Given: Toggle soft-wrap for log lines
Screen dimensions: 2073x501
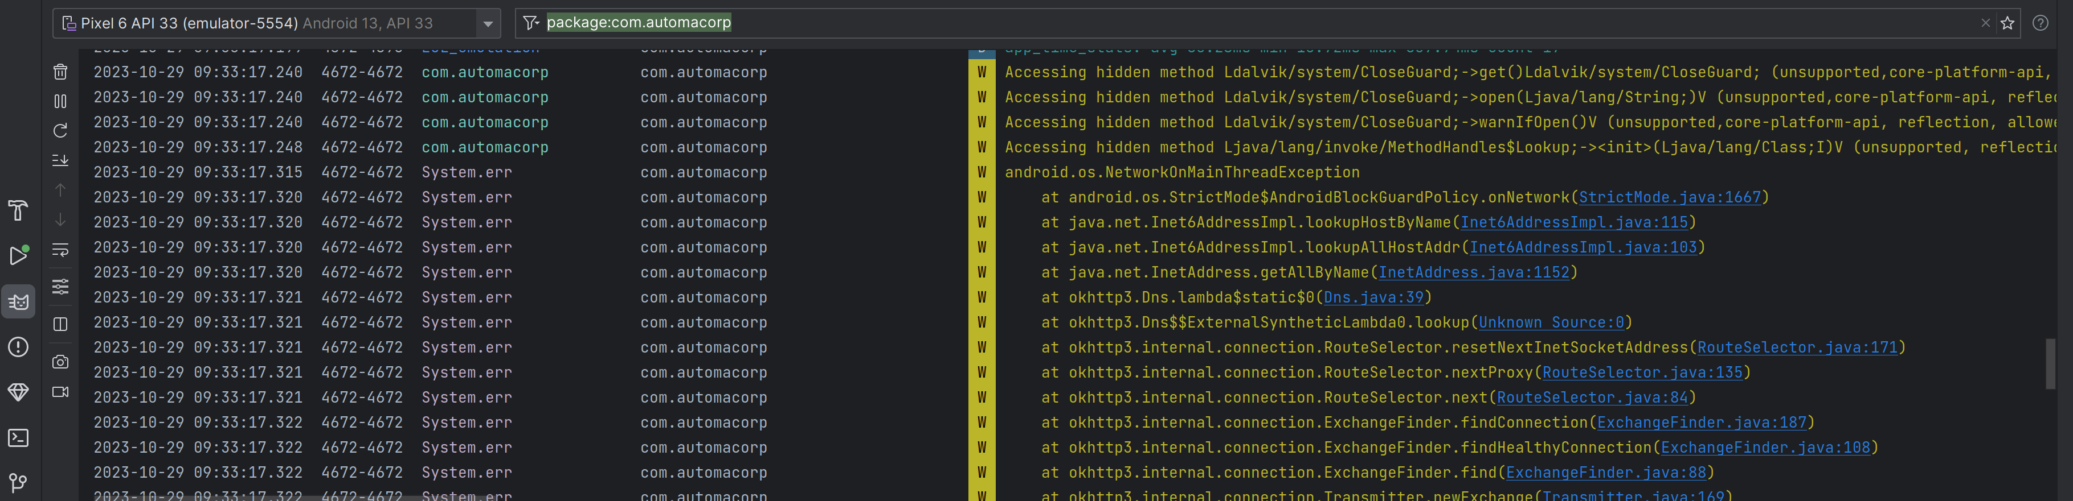Looking at the screenshot, I should point(60,250).
